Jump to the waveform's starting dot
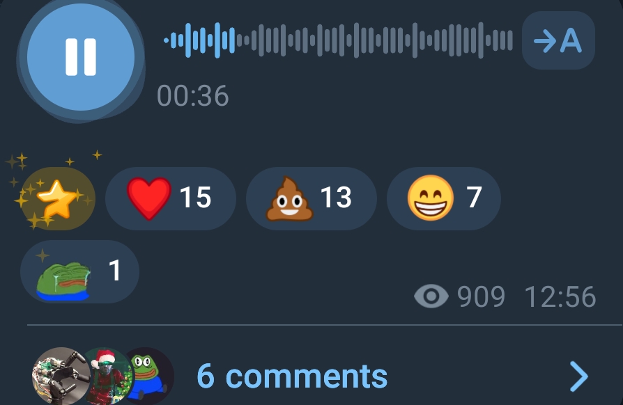 (x=166, y=40)
